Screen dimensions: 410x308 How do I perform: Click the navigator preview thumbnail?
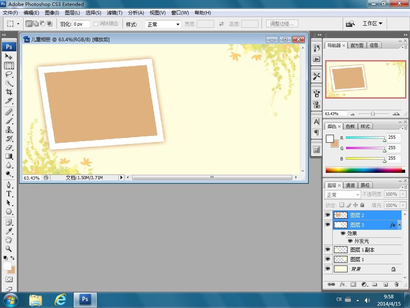[366, 79]
